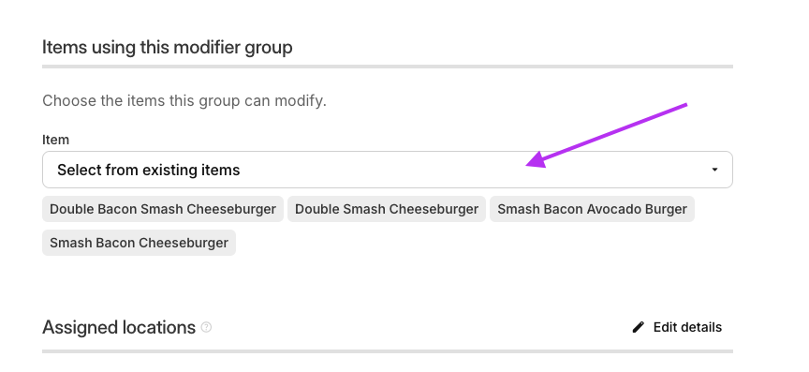This screenshot has height=372, width=809.
Task: Click the Choose the items description text
Action: [x=184, y=101]
